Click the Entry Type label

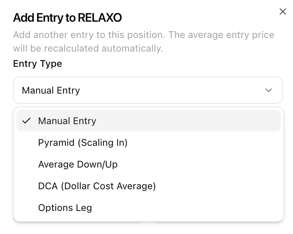tap(37, 64)
